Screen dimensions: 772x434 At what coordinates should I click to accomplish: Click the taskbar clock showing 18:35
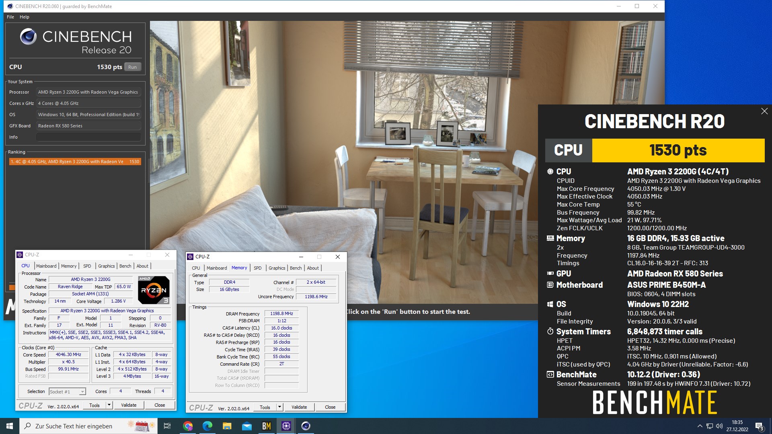[x=737, y=426]
